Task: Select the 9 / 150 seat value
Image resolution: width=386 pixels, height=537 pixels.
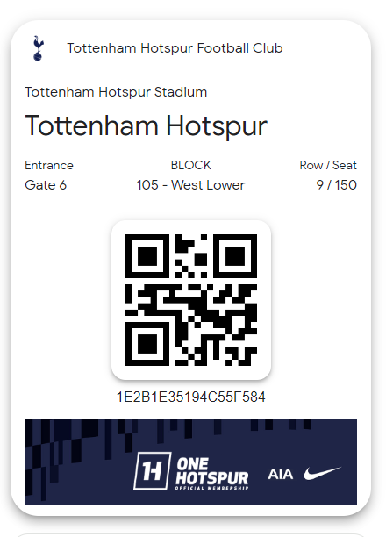Action: (x=336, y=185)
